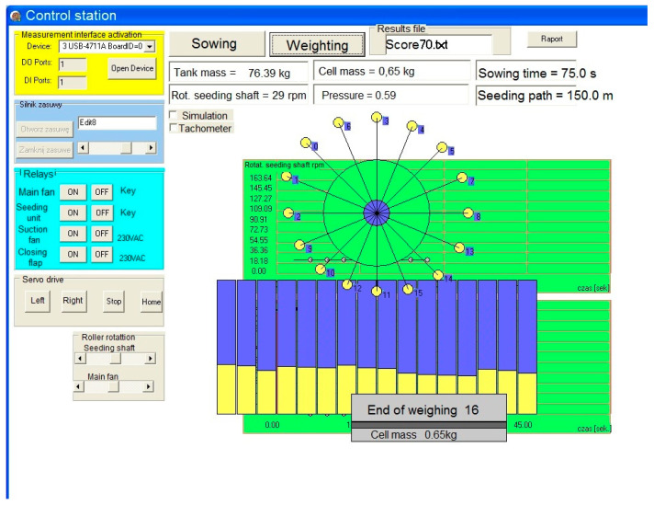654x505 pixels.
Task: Click the Results file name field
Action: [436, 44]
